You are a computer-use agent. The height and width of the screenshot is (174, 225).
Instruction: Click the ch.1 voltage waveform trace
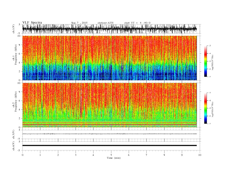coord(109,29)
